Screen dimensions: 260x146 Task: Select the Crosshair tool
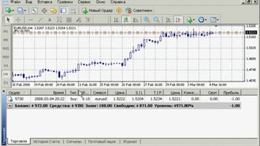[x=18, y=20]
